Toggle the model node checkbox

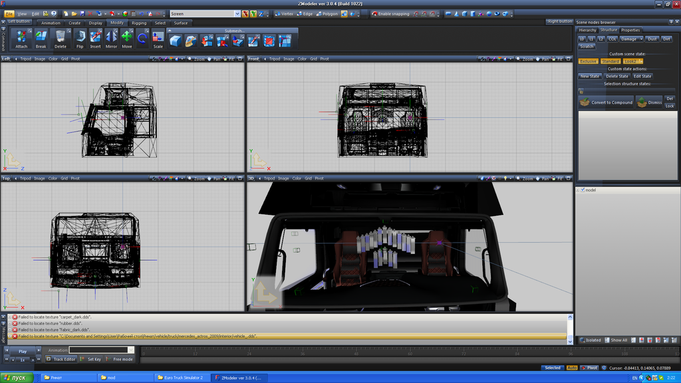[583, 190]
